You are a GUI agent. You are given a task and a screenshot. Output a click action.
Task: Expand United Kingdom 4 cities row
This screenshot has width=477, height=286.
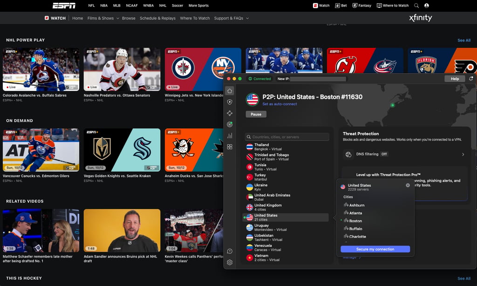click(286, 207)
